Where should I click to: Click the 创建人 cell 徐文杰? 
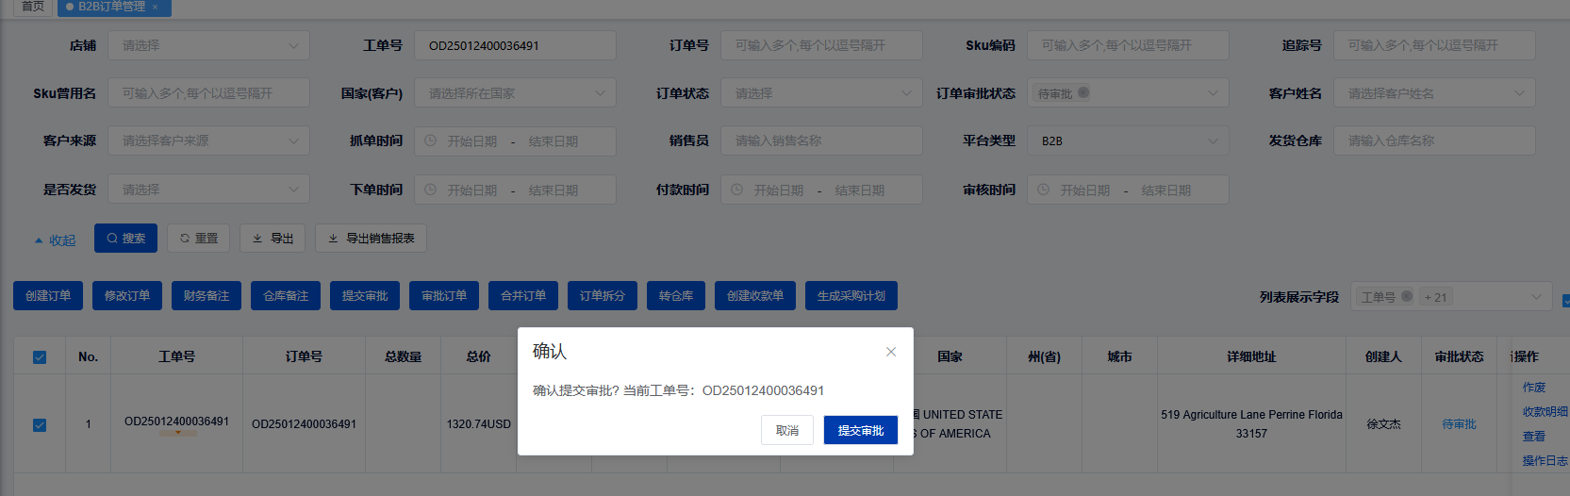[1383, 424]
